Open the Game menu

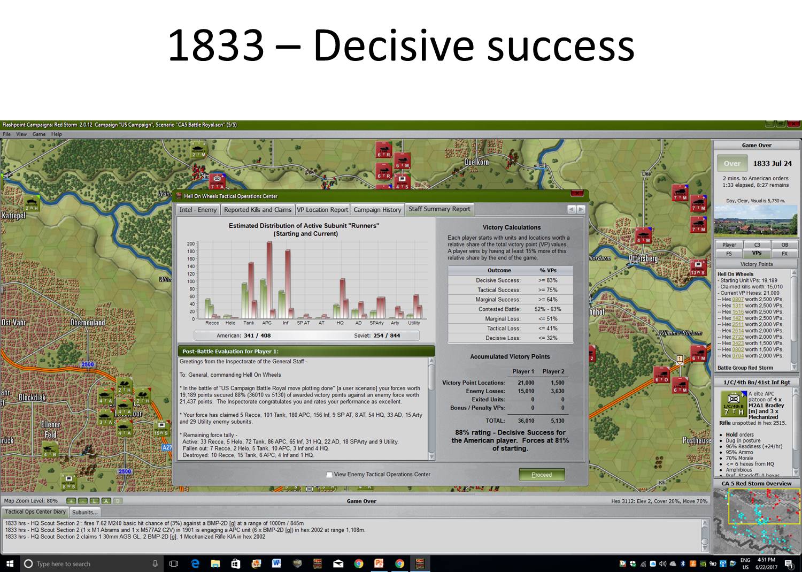click(39, 134)
